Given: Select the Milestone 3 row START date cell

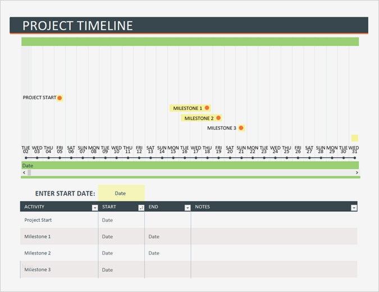Looking at the screenshot, I should (x=121, y=270).
